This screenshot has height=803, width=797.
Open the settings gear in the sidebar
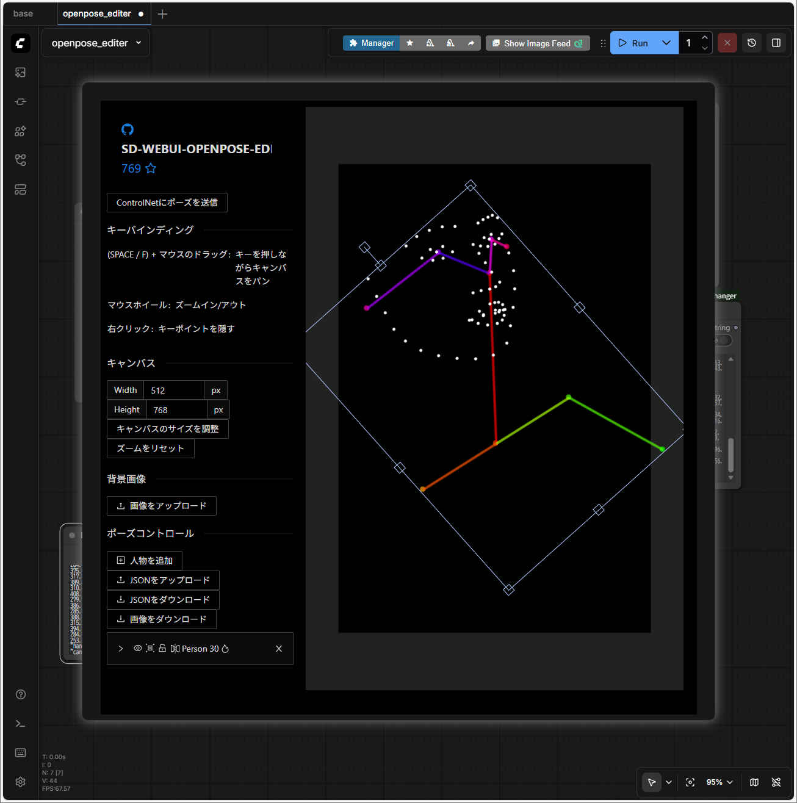(20, 782)
